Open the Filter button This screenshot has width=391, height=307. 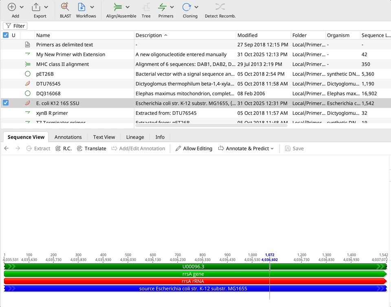tap(15, 26)
